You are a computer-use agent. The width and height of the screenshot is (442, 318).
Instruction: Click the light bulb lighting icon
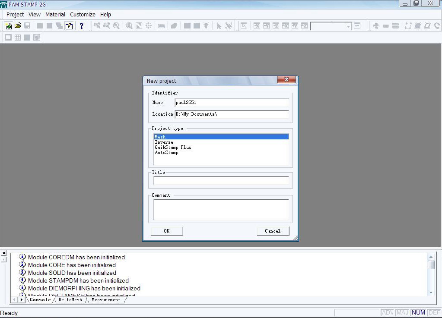point(207,26)
